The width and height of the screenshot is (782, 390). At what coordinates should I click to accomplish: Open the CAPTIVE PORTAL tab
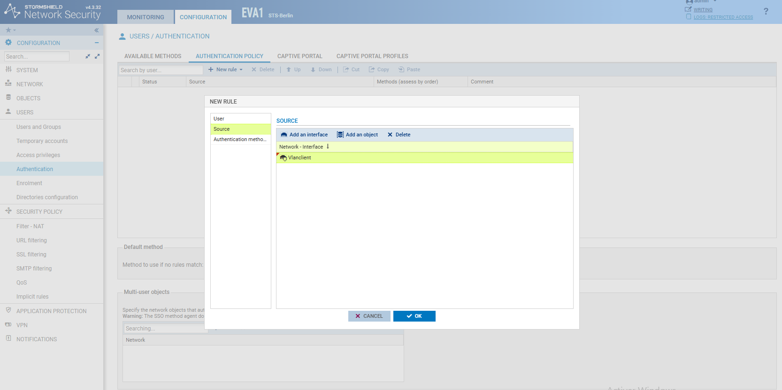point(299,56)
